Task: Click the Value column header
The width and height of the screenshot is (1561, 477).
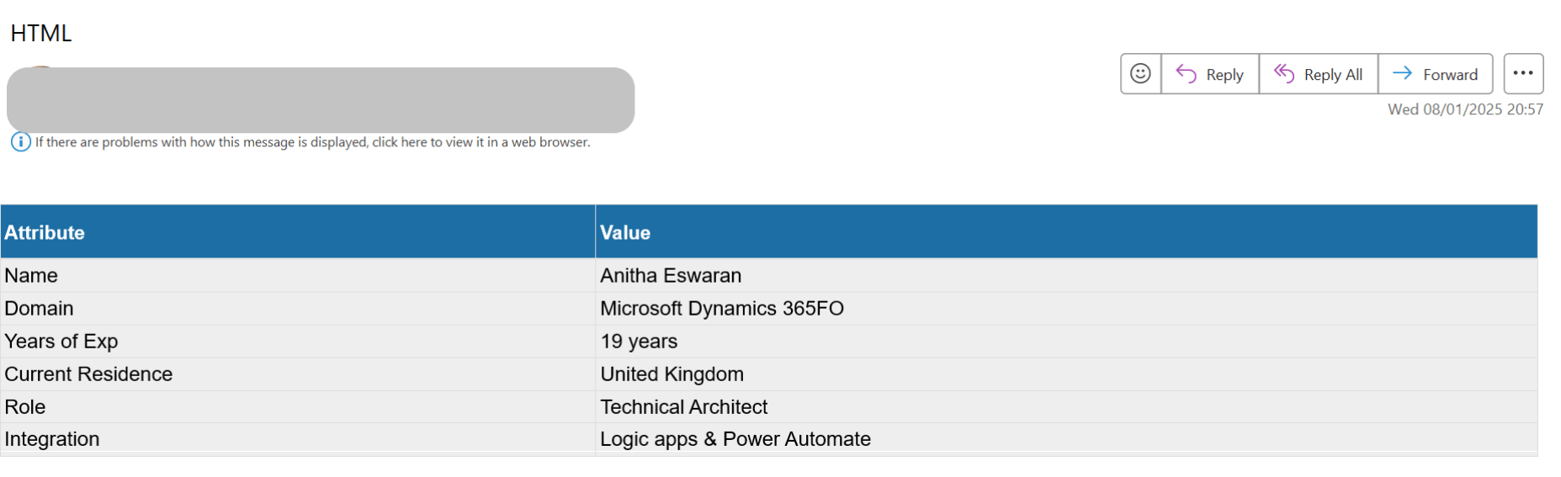Action: [x=625, y=233]
